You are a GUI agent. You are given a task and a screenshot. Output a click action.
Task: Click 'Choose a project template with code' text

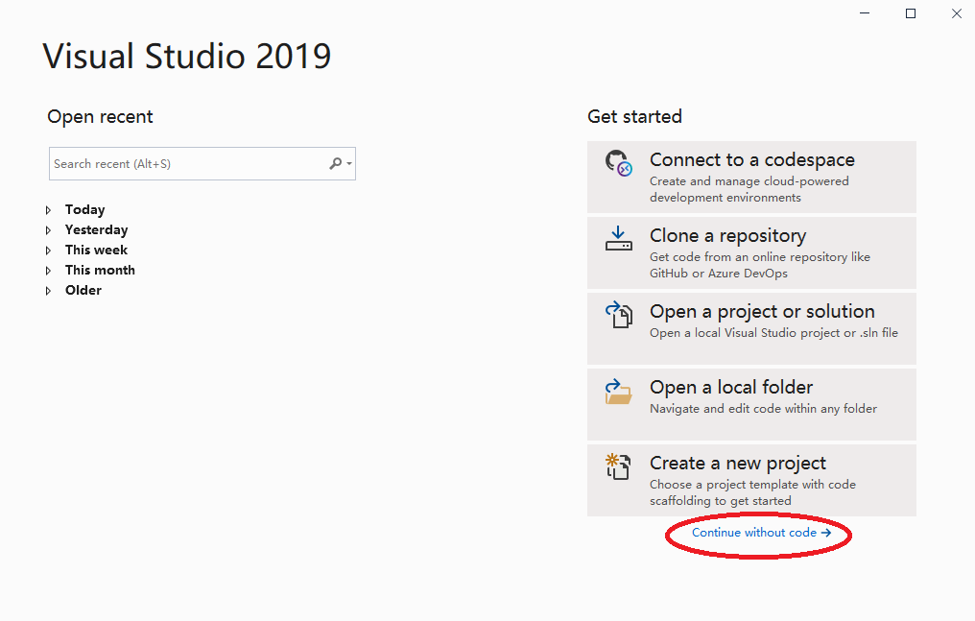point(753,485)
